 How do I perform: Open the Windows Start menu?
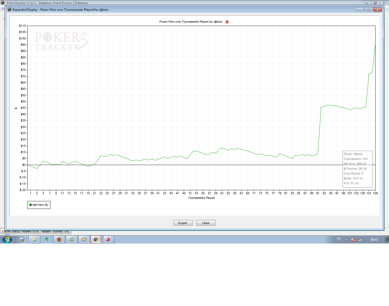pos(7,239)
